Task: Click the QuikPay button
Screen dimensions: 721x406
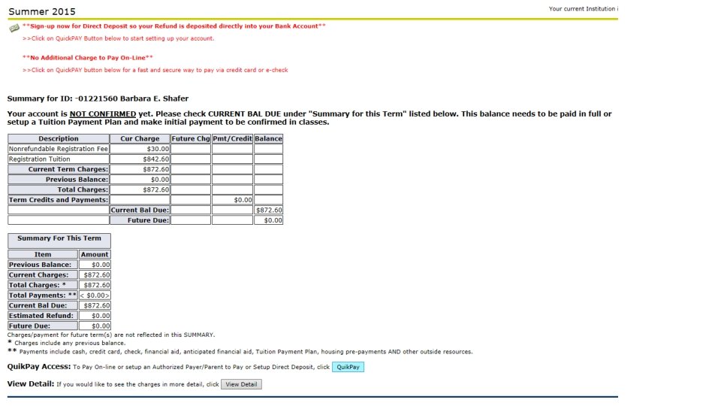Action: click(x=348, y=367)
